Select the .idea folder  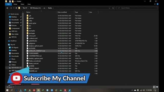30,21
